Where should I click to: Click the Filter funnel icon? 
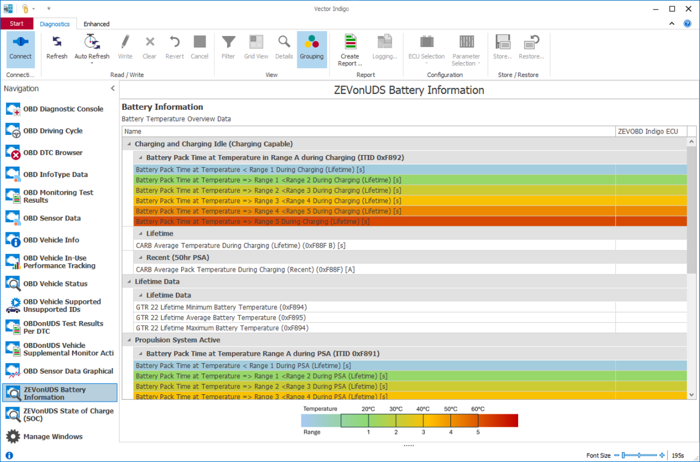[229, 42]
